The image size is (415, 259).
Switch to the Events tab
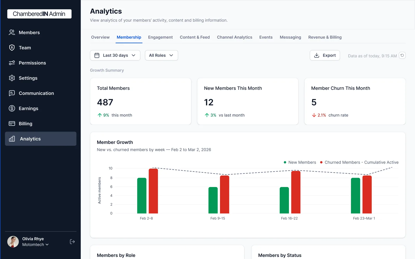point(266,37)
